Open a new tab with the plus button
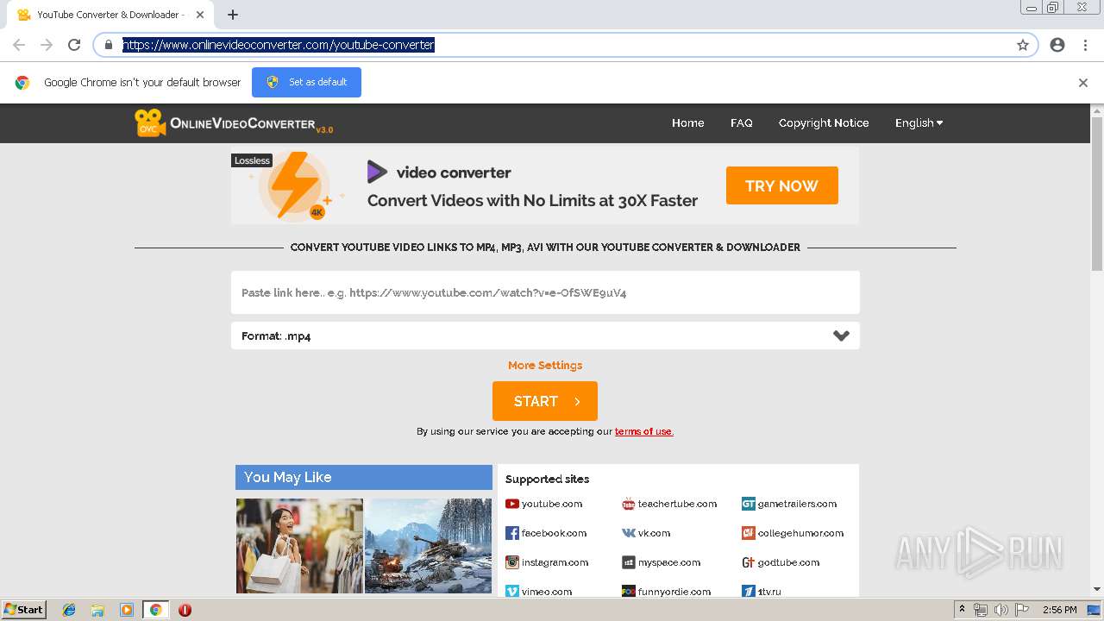1104x621 pixels. pos(233,15)
